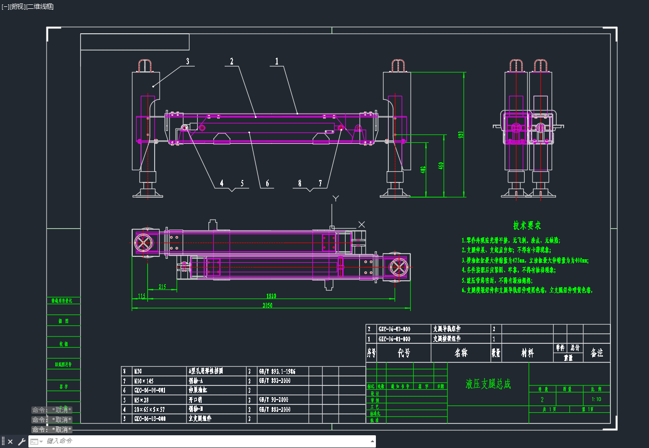Image resolution: width=649 pixels, height=448 pixels.
Task: Select the 技术要求 heading text
Action: (527, 225)
